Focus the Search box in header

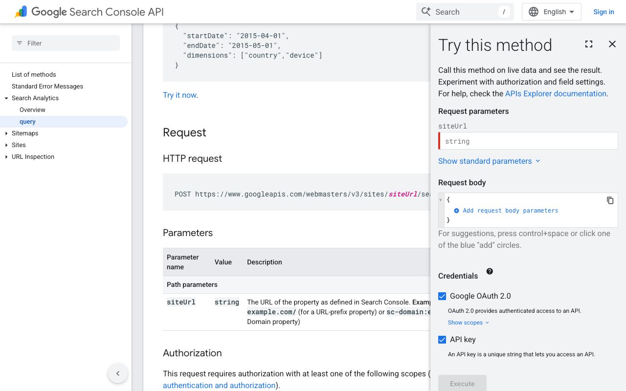(x=465, y=12)
